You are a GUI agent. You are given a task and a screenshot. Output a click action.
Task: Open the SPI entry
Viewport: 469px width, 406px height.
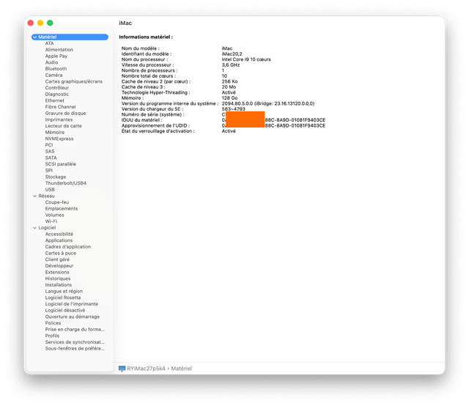[49, 171]
